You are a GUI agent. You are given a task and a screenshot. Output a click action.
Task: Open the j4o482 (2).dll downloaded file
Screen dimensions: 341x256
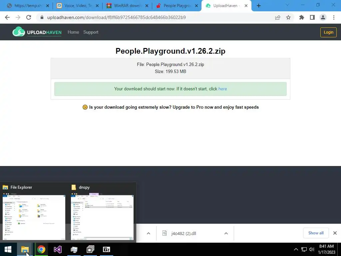pos(183,233)
